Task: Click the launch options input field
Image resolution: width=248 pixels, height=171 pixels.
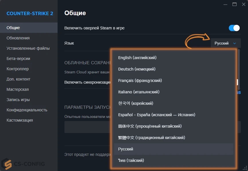Action: coord(86,127)
